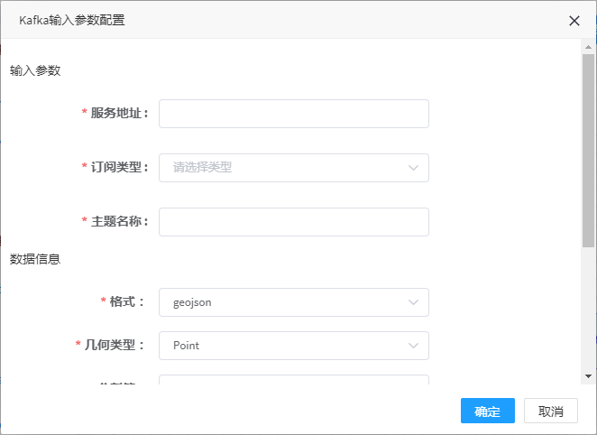Viewport: 597px width, 435px height.
Task: Click the 数据信息 section heading
Action: click(35, 259)
